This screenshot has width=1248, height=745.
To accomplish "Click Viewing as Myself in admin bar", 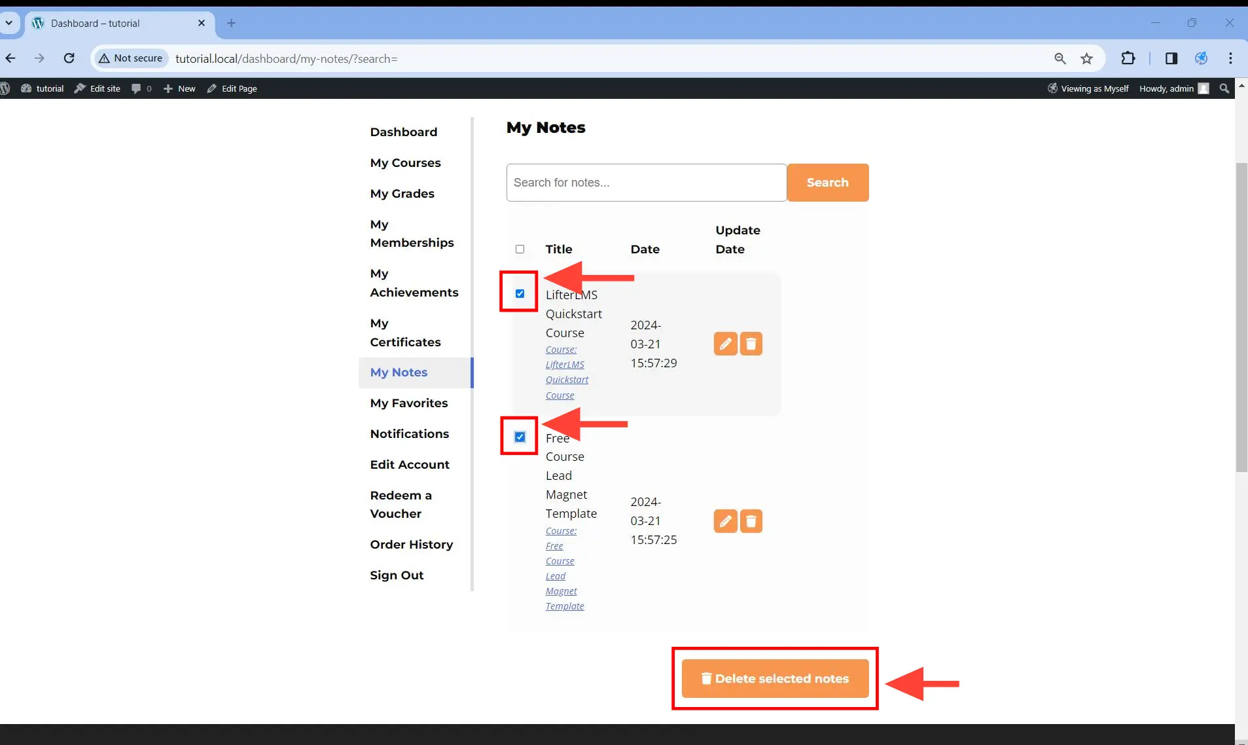I will (1088, 88).
